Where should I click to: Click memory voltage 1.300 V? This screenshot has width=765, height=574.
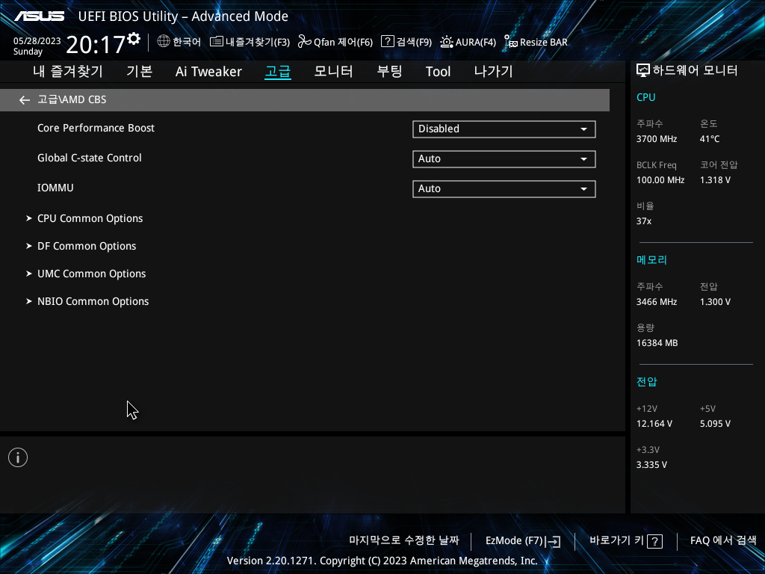[x=715, y=302]
